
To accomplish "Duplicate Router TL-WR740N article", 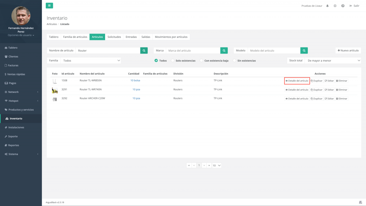I will 317,90.
